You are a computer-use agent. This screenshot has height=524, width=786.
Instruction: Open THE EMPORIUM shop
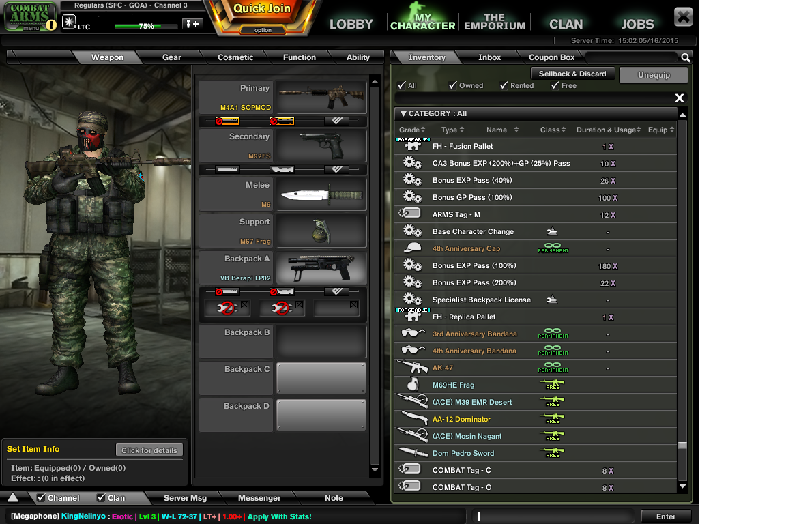(495, 22)
